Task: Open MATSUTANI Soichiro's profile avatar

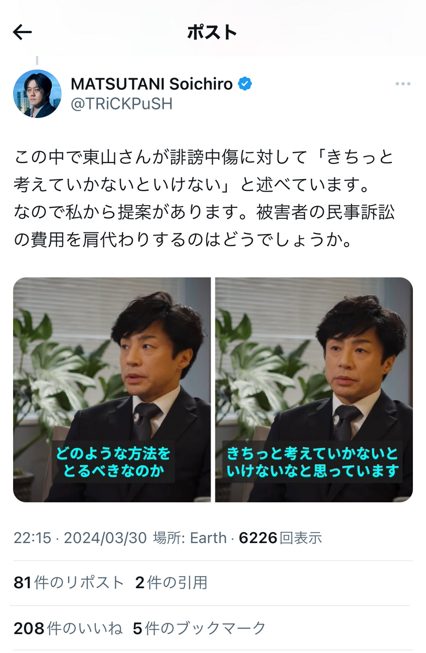Action: point(37,94)
